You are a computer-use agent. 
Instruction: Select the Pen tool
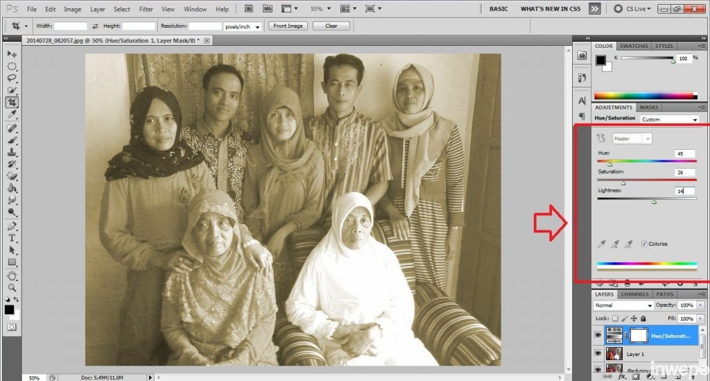(12, 226)
